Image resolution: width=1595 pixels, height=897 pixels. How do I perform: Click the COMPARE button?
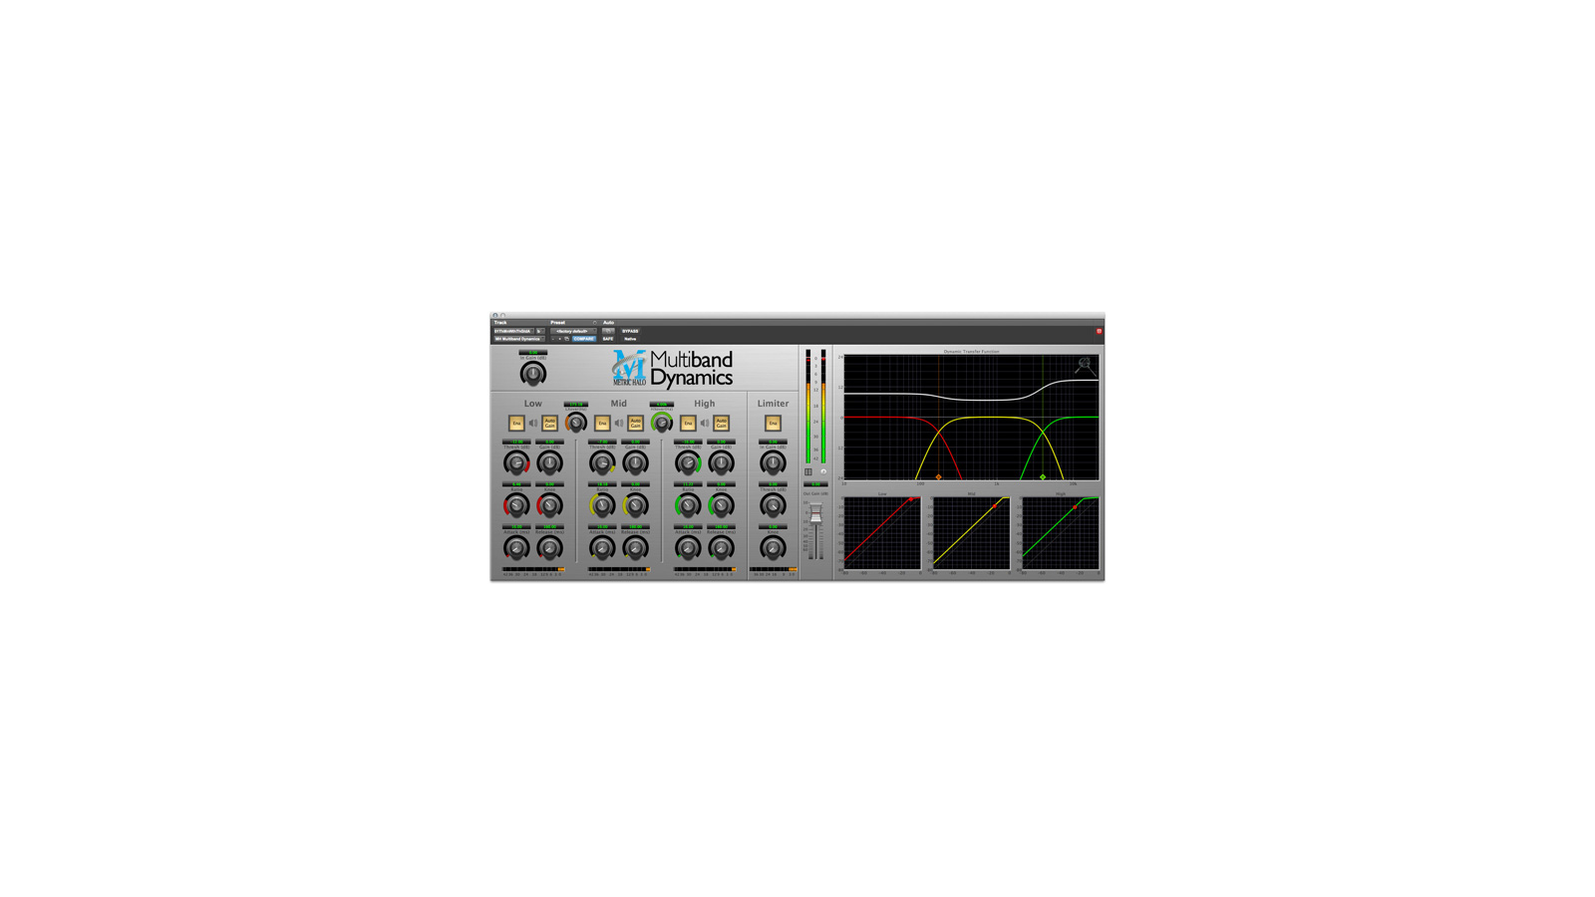click(x=584, y=339)
